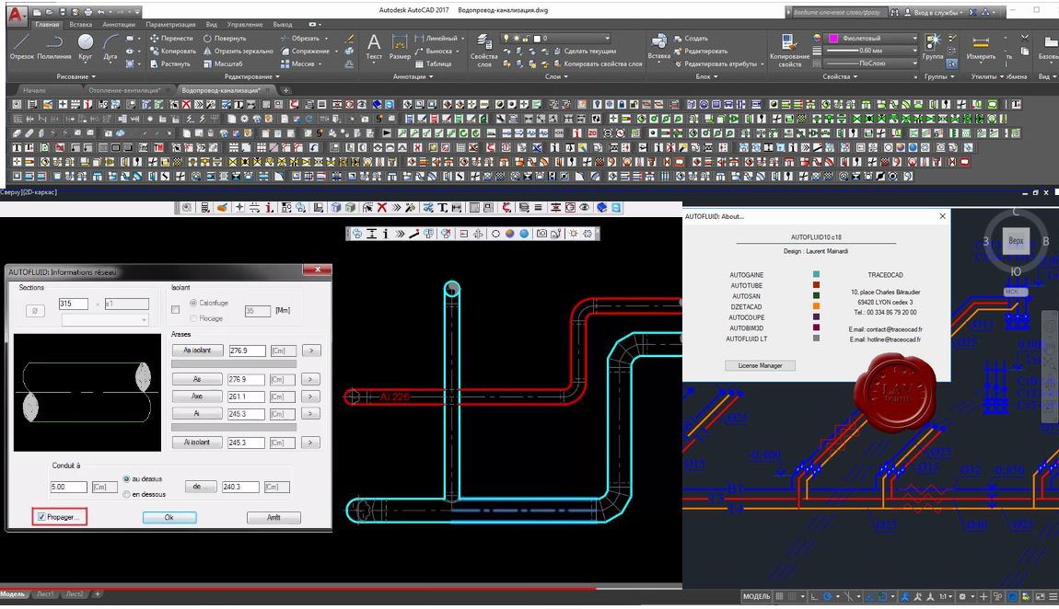
Task: Click the Сопряжение fillet tool
Action: click(x=306, y=52)
